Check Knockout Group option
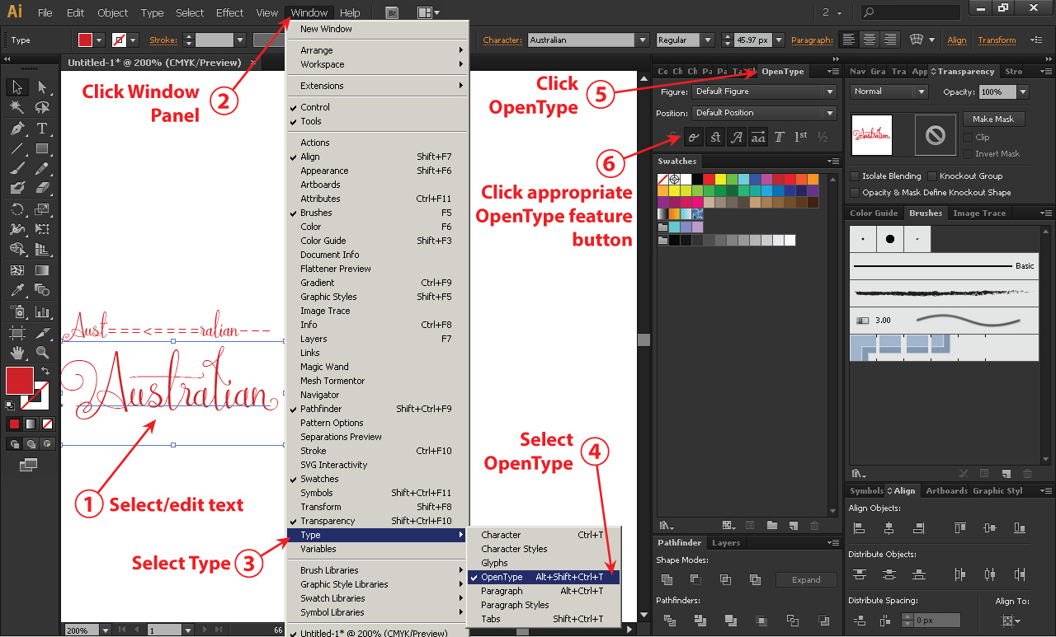Screen dimensions: 1056x637 tap(931, 176)
